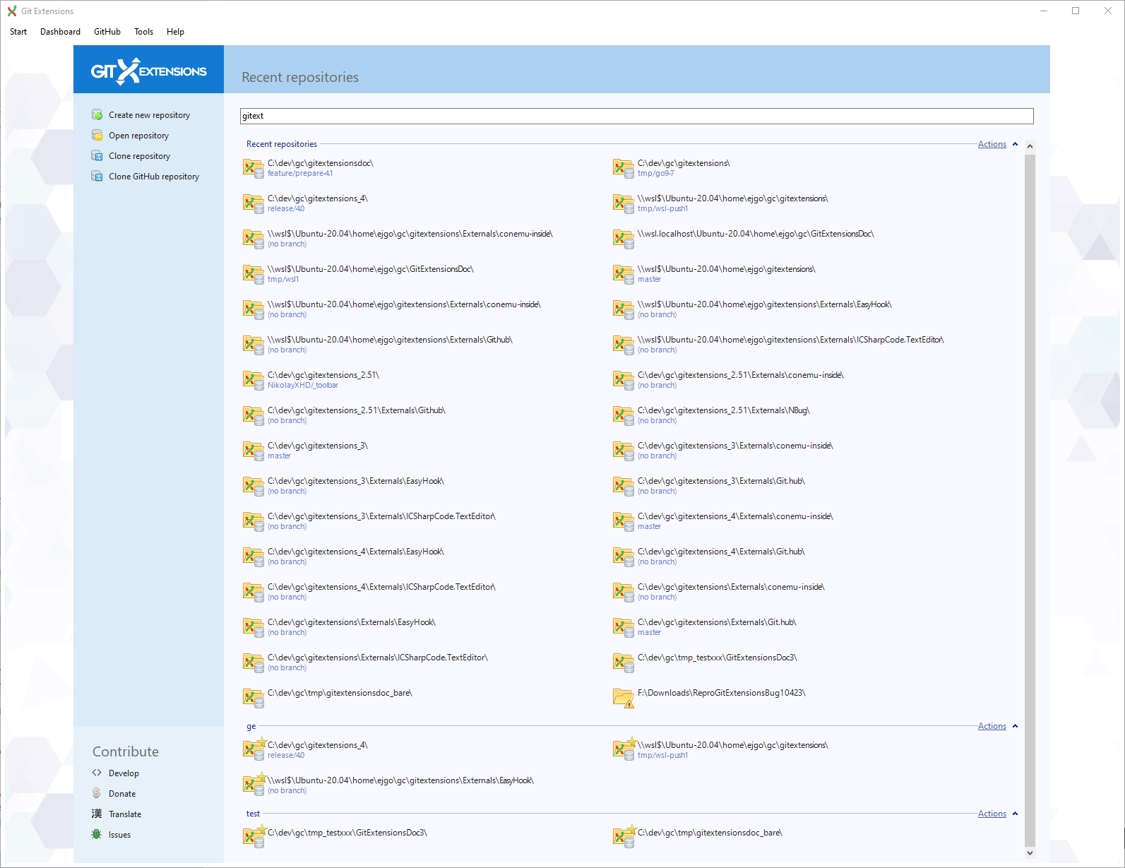Screen dimensions: 1125x868
Task: Click repo icon for C:\dev\gc\gitextensionsdoc\
Action: [254, 168]
